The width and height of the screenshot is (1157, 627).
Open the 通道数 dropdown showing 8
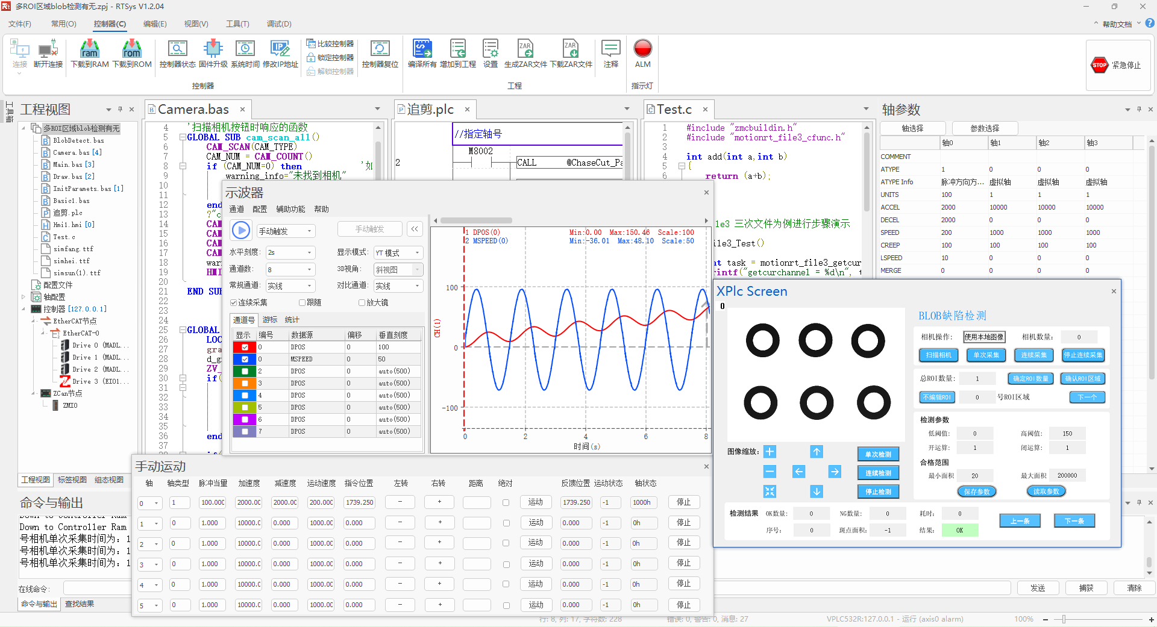(291, 269)
